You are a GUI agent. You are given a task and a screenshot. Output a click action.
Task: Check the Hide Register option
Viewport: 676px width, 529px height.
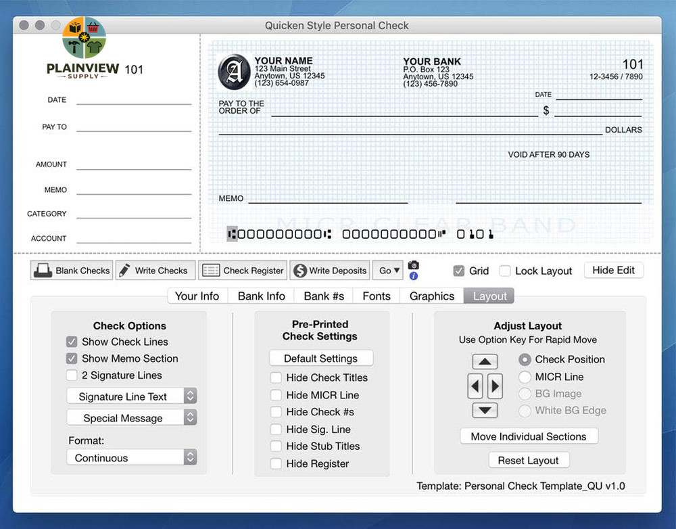coord(276,463)
